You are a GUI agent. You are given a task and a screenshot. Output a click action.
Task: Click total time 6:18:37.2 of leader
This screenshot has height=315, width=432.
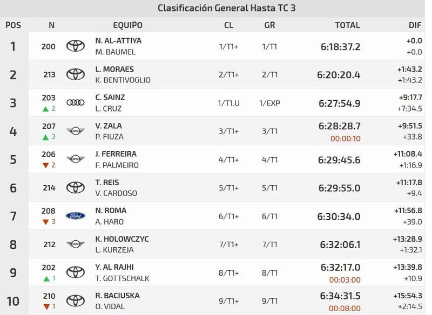[x=340, y=47]
